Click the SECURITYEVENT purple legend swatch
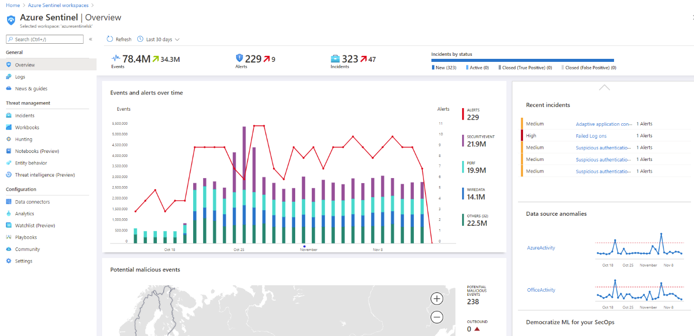 tap(463, 140)
